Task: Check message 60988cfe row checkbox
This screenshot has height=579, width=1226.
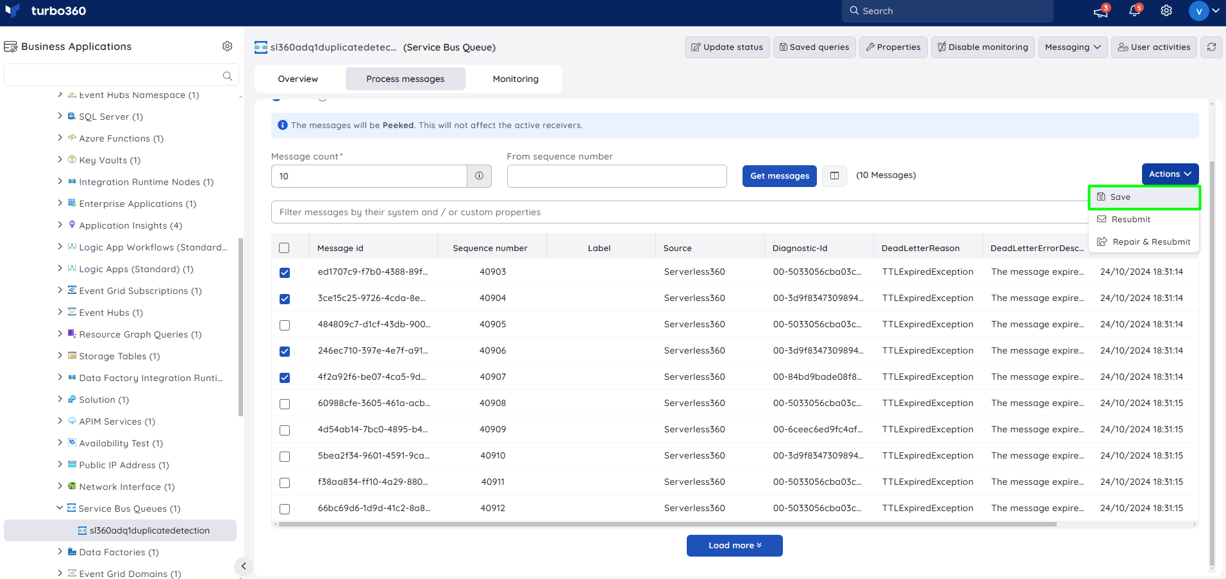Action: (285, 404)
